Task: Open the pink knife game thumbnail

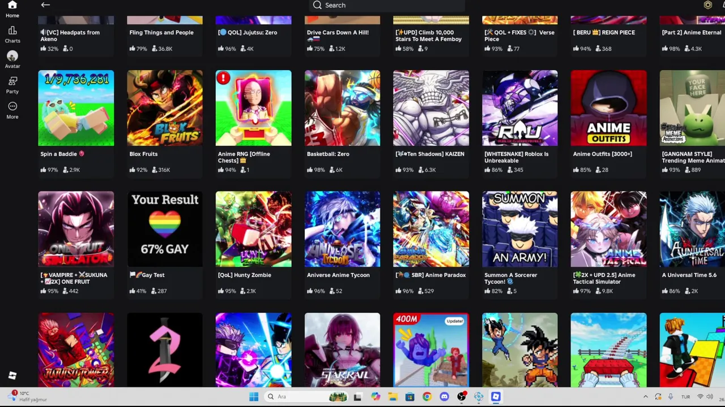Action: [x=165, y=350]
